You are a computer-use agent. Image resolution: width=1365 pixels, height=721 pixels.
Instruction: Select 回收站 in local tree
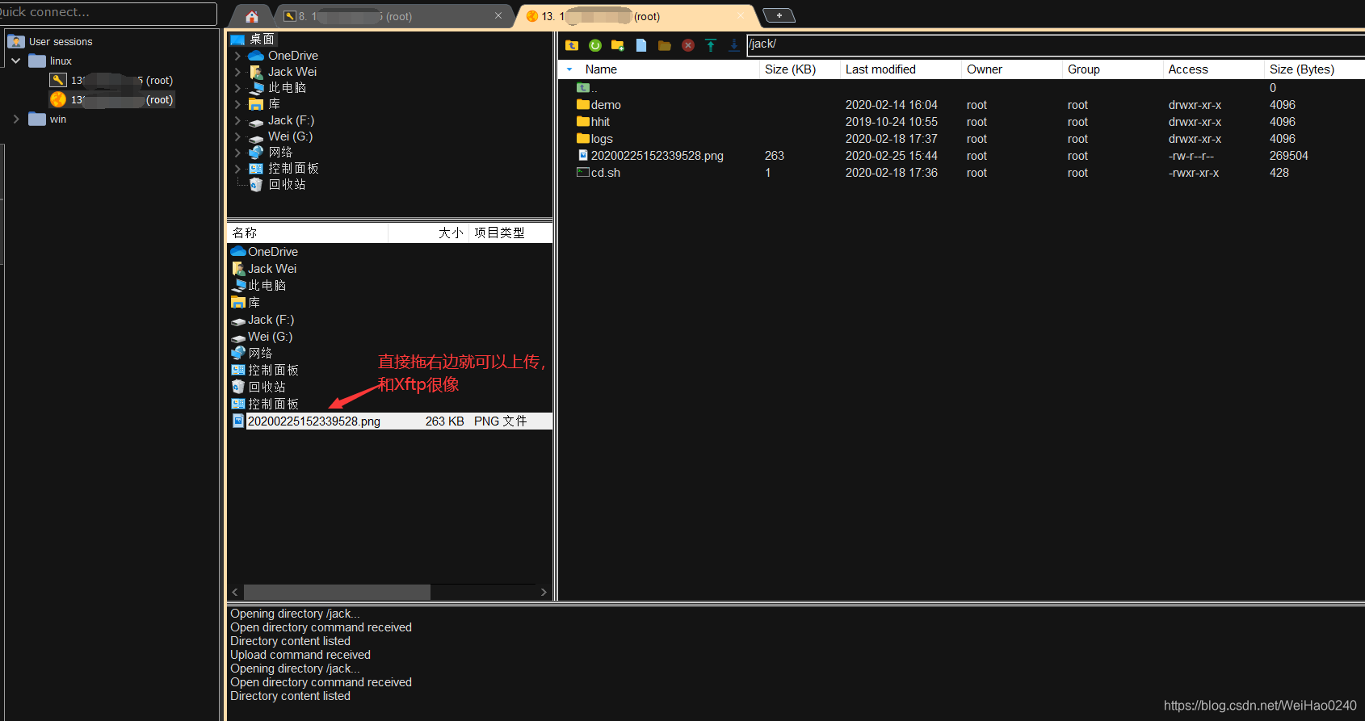click(x=278, y=184)
